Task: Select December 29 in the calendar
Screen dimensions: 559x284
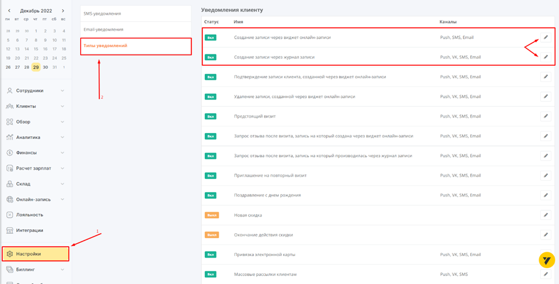Action: tap(36, 67)
